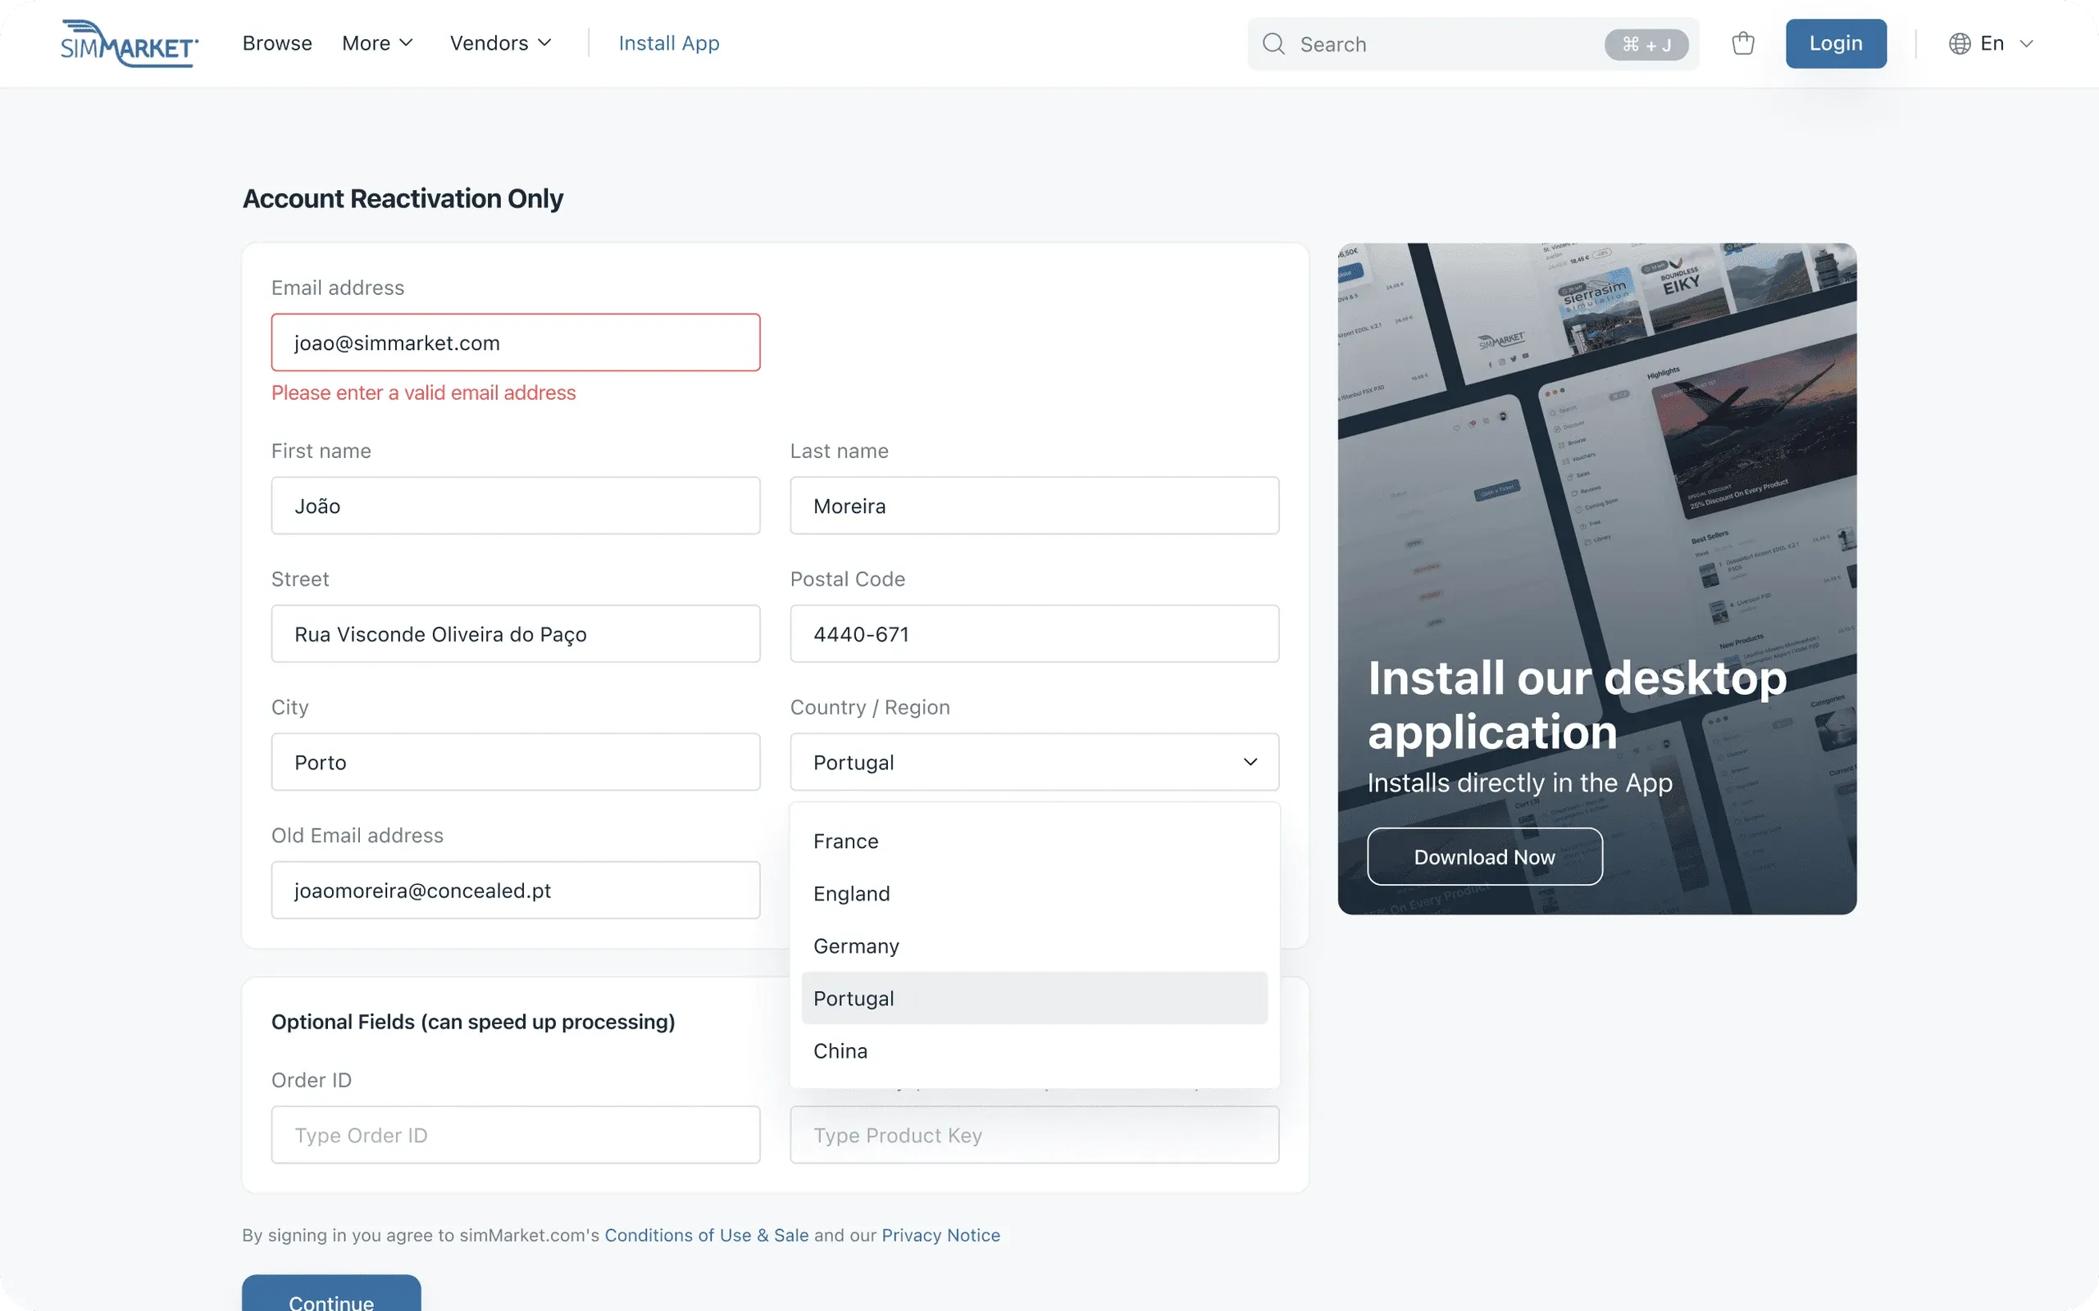Image resolution: width=2099 pixels, height=1311 pixels.
Task: Click the simMarket logo
Action: [130, 43]
